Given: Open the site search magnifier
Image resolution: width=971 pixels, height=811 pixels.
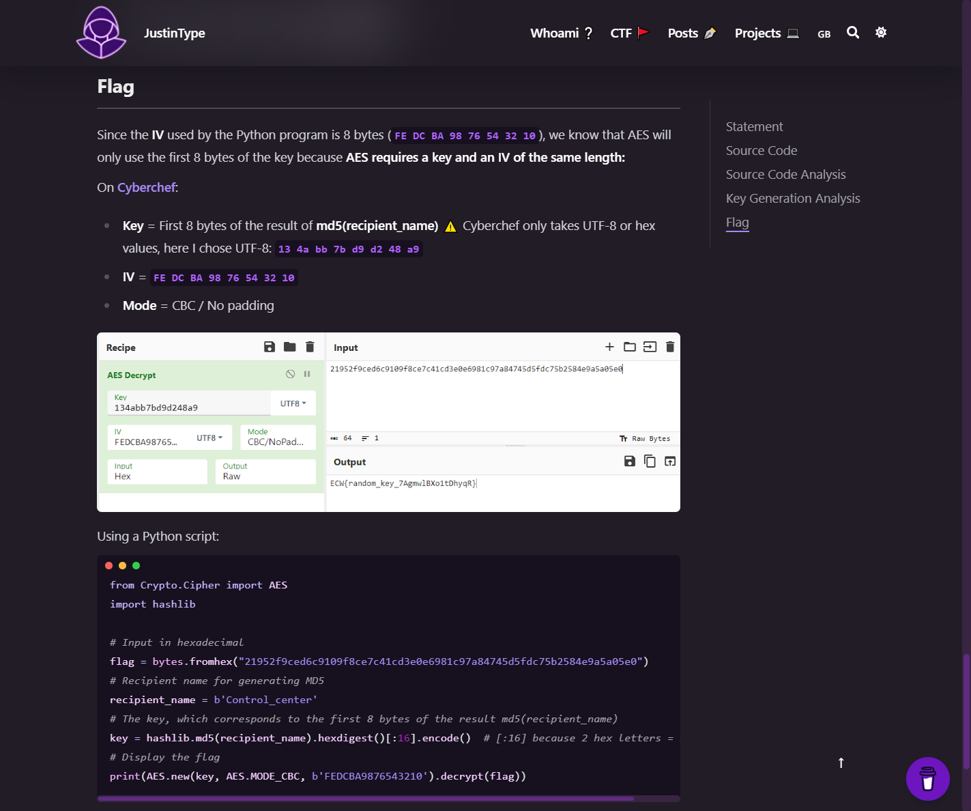Looking at the screenshot, I should 853,32.
